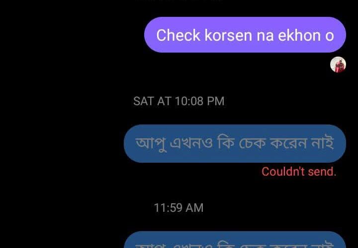Tap the seen-receipt profile avatar icon
Viewport: 358px width, 248px height.
(338, 64)
